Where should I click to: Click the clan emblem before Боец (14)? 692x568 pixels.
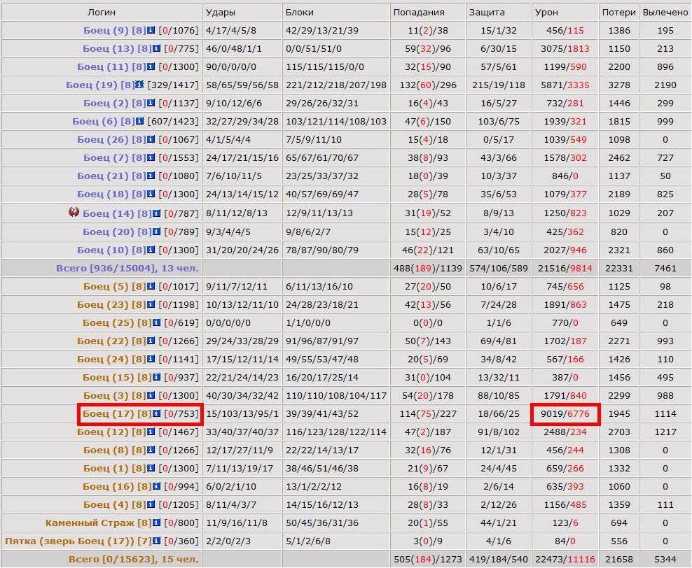74,212
